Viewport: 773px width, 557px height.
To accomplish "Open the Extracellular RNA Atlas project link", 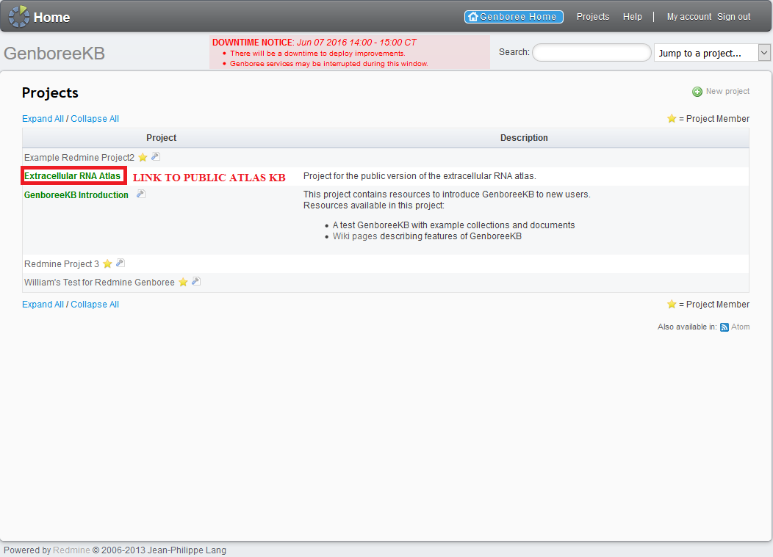I will (72, 176).
